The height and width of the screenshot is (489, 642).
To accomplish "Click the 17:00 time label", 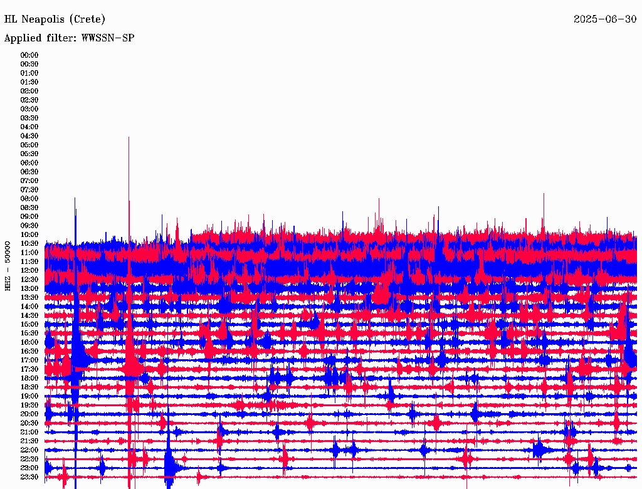I will point(29,360).
